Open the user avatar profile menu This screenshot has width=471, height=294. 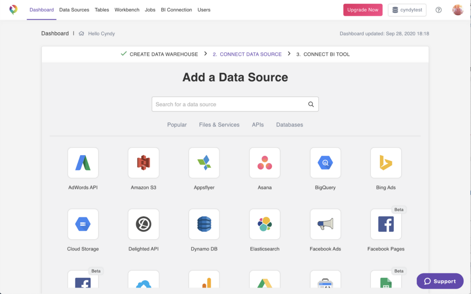point(458,10)
